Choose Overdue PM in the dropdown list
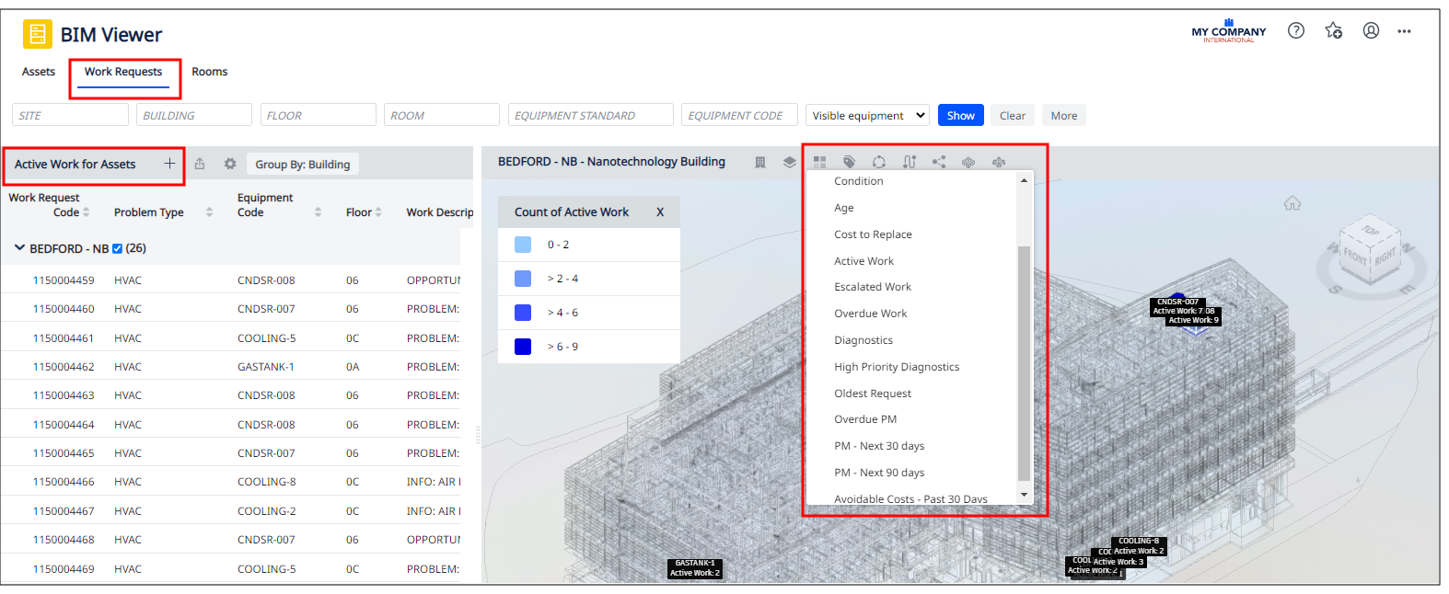This screenshot has width=1449, height=594. point(864,419)
